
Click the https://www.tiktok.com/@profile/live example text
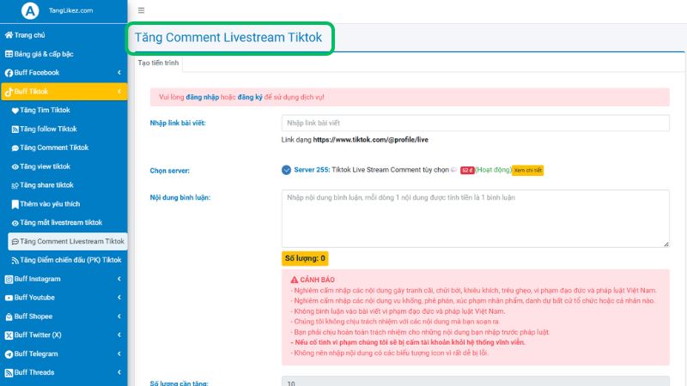pyautogui.click(x=371, y=140)
